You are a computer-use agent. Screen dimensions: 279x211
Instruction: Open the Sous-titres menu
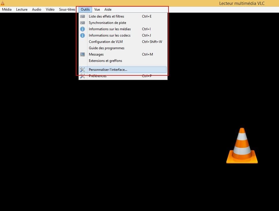(67, 9)
